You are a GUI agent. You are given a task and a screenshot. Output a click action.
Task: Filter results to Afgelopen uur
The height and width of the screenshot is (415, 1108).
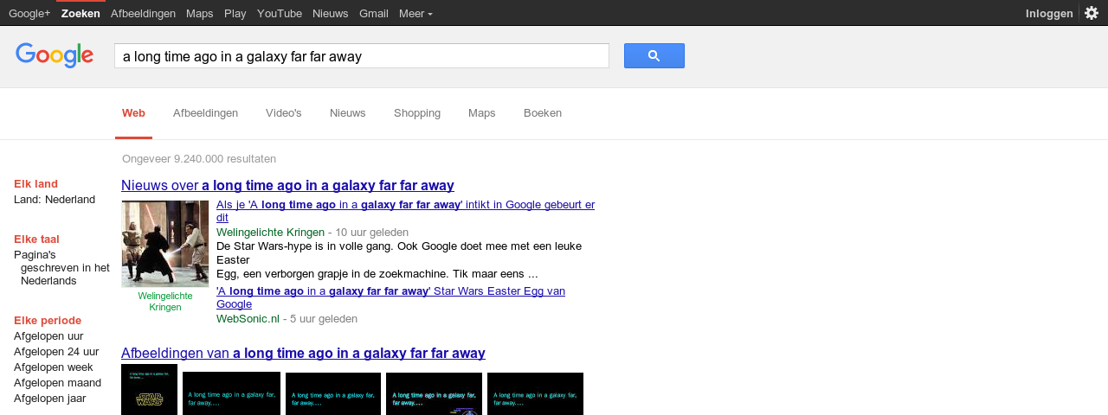click(48, 336)
